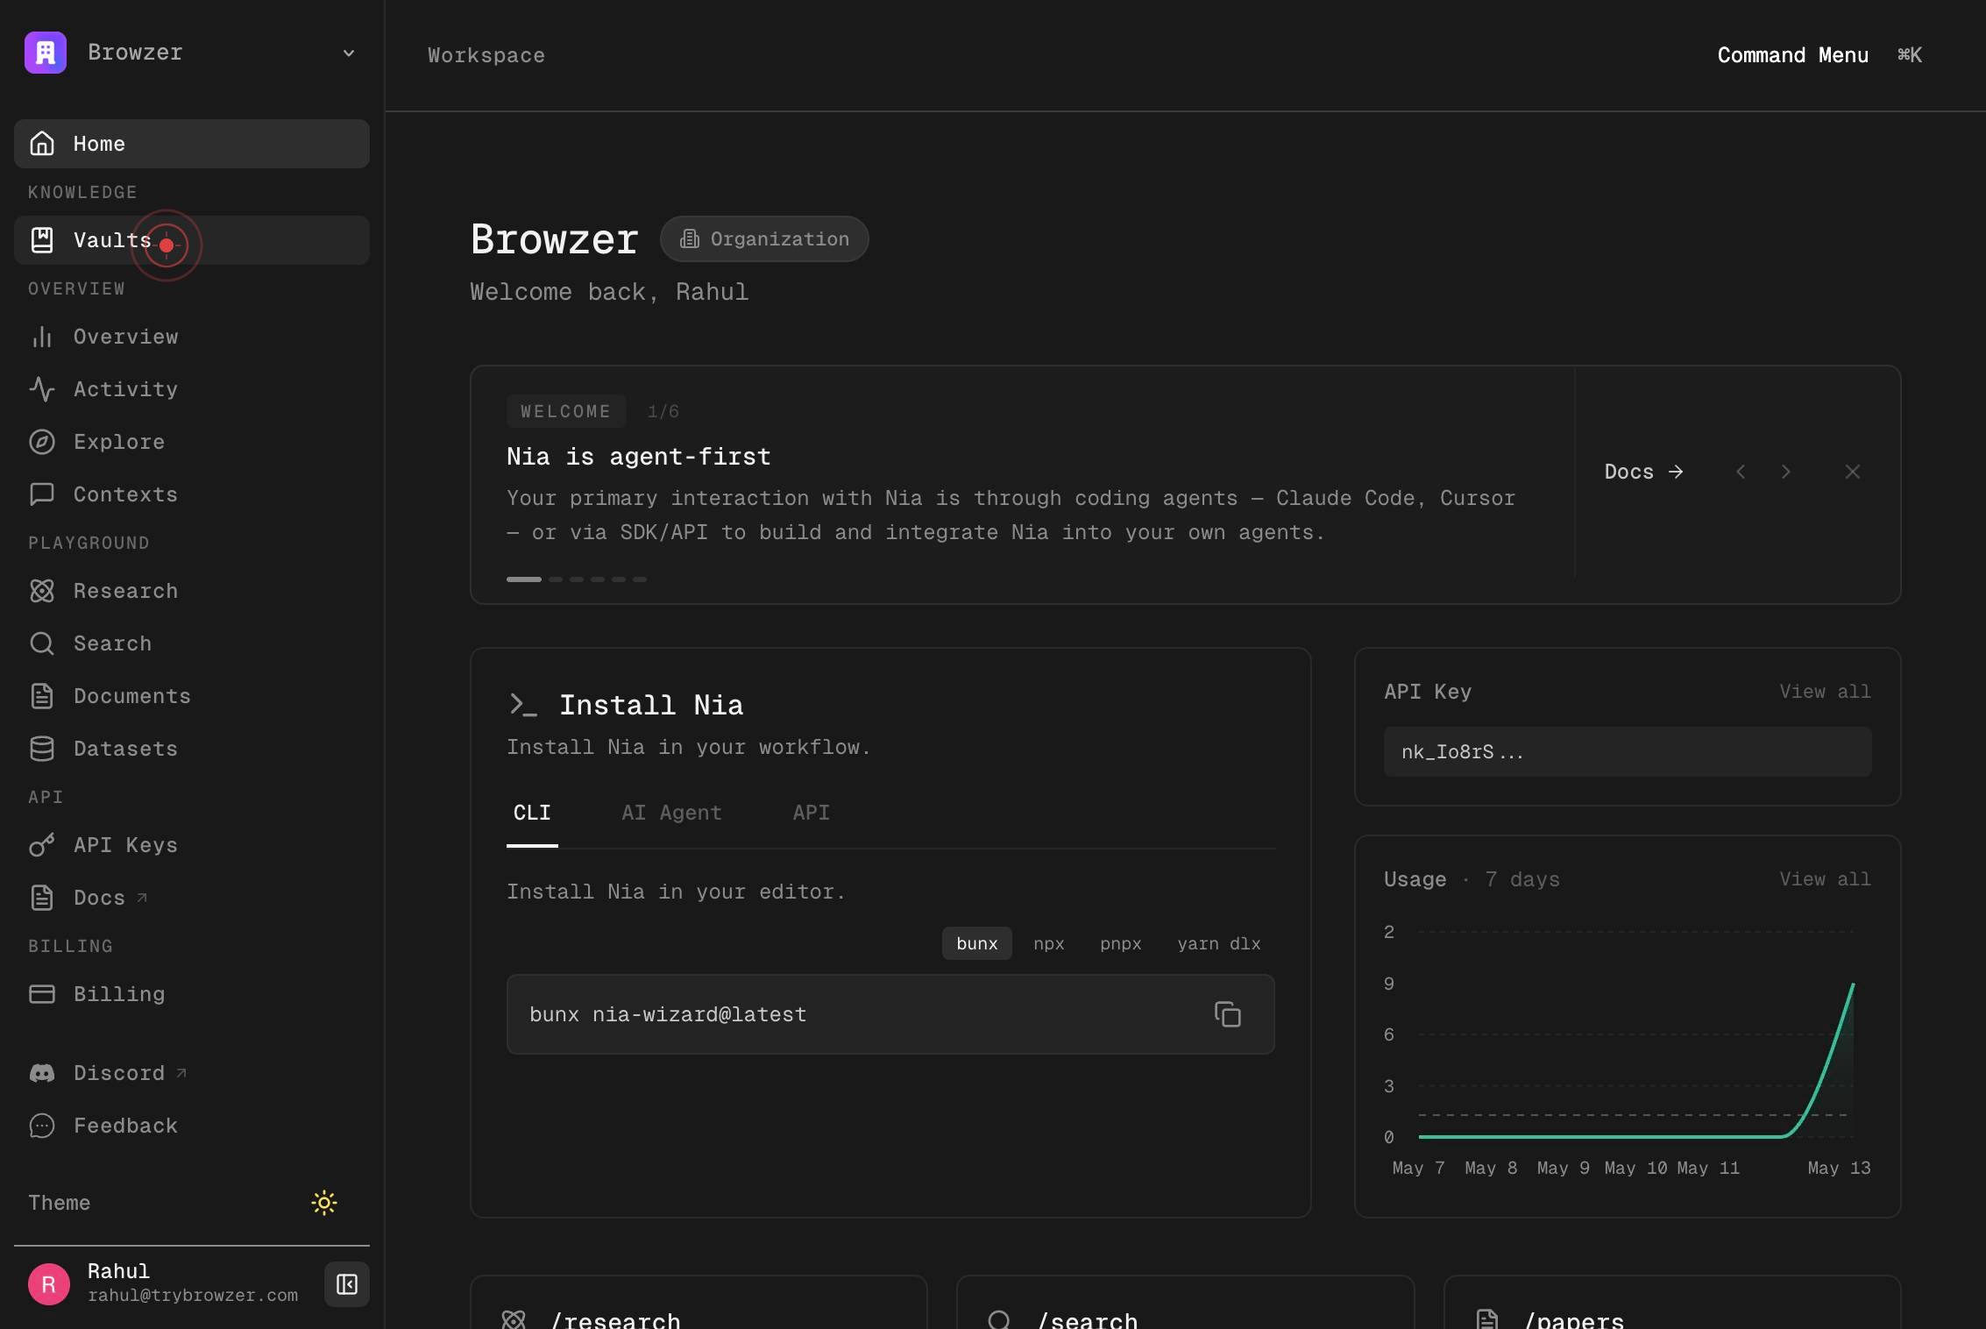
Task: Select the yarn dlx package runner
Action: point(1219,943)
